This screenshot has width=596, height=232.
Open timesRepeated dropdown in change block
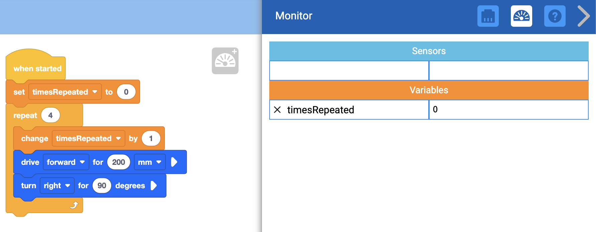click(x=89, y=138)
